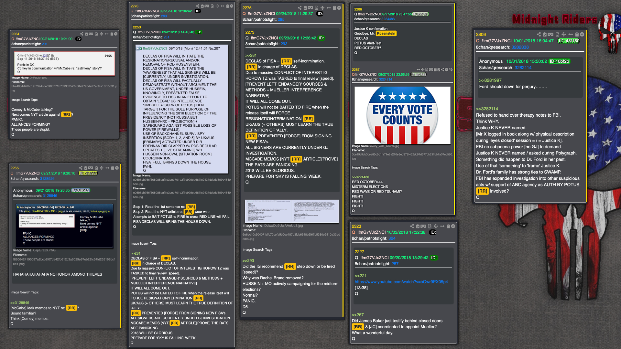Click the share icon on post 2264

82,34
